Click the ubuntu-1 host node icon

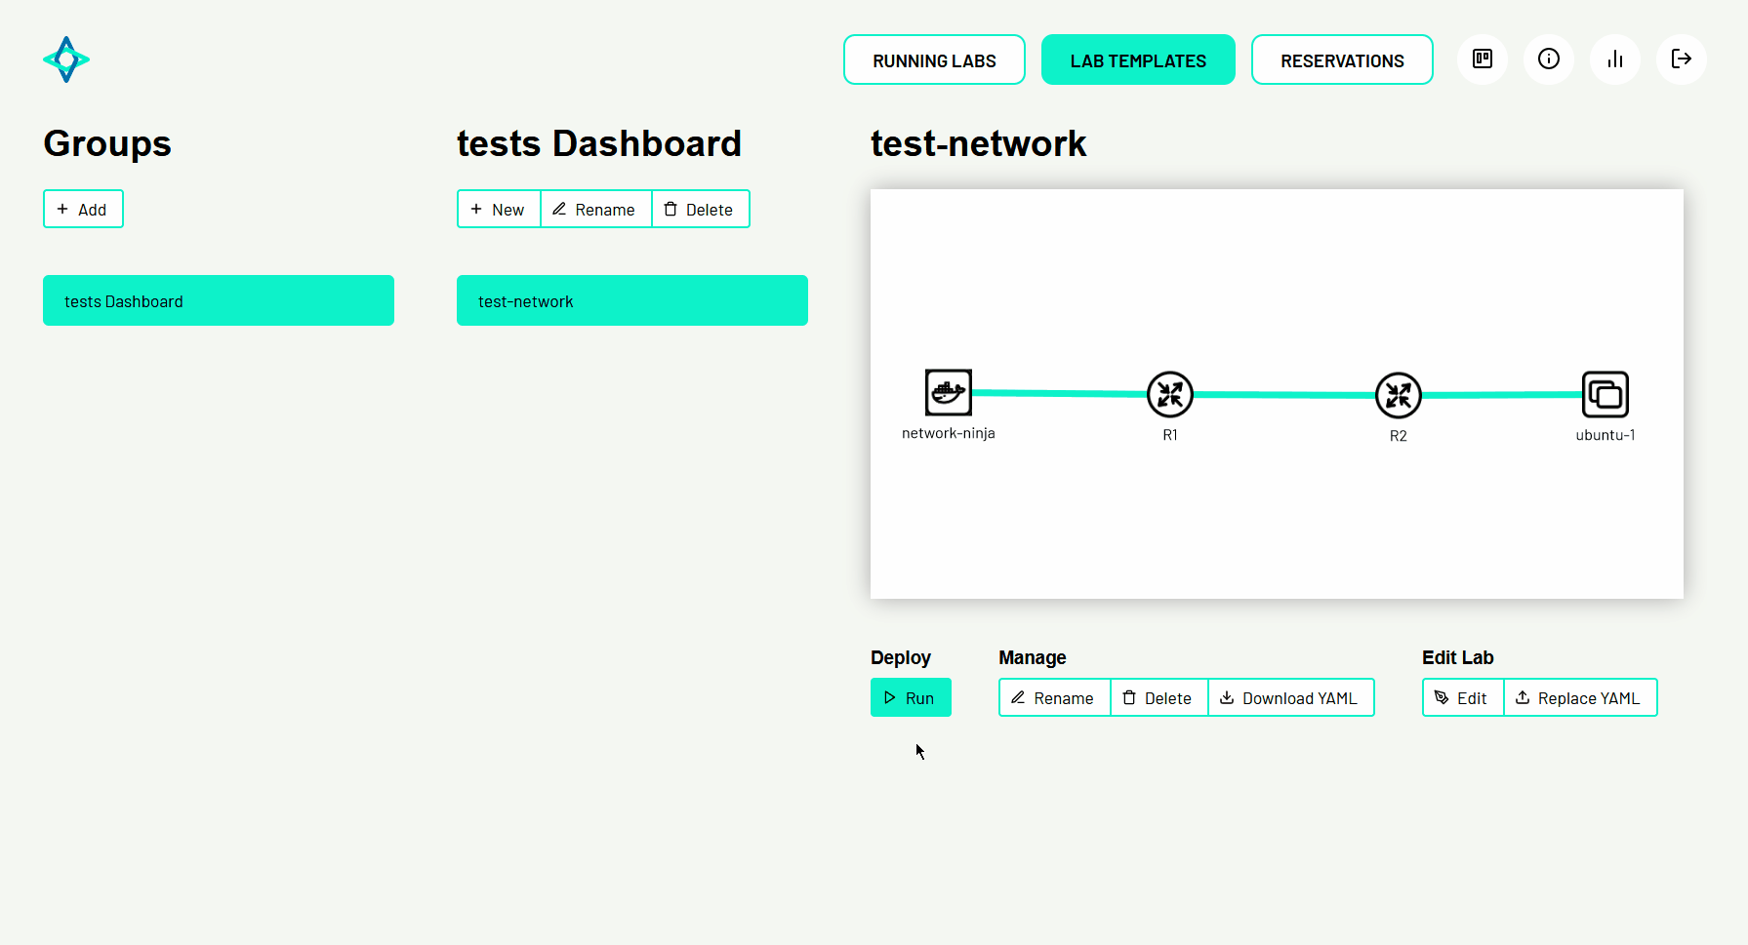(x=1605, y=395)
